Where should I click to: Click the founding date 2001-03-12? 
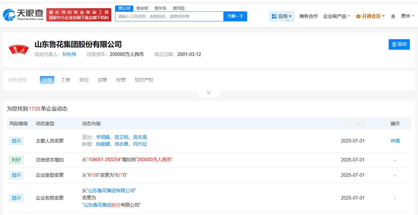[189, 54]
